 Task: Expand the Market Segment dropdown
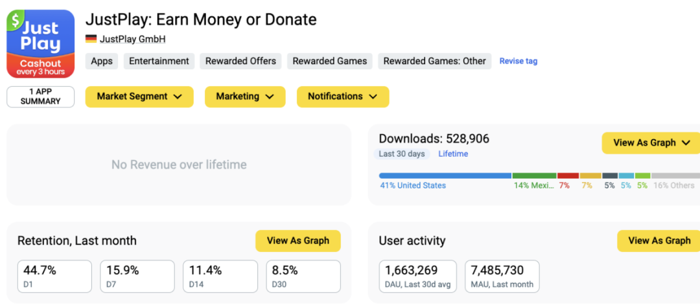pos(141,96)
